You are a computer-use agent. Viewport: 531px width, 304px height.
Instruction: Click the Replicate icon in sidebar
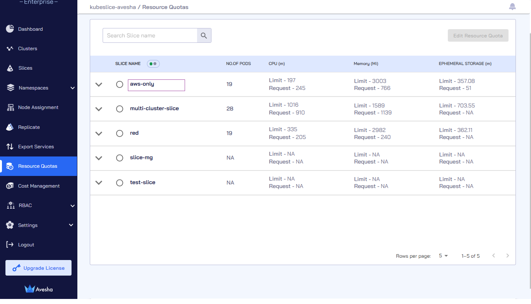coord(10,127)
